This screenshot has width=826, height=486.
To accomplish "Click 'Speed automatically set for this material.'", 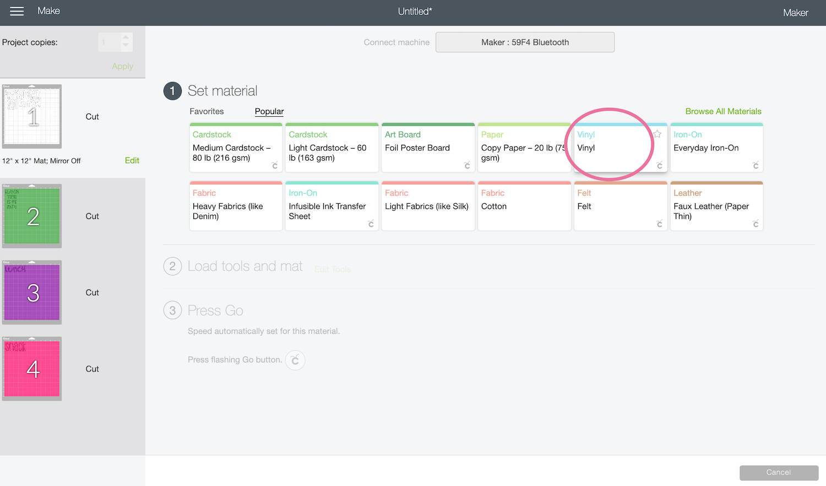I will coord(264,331).
